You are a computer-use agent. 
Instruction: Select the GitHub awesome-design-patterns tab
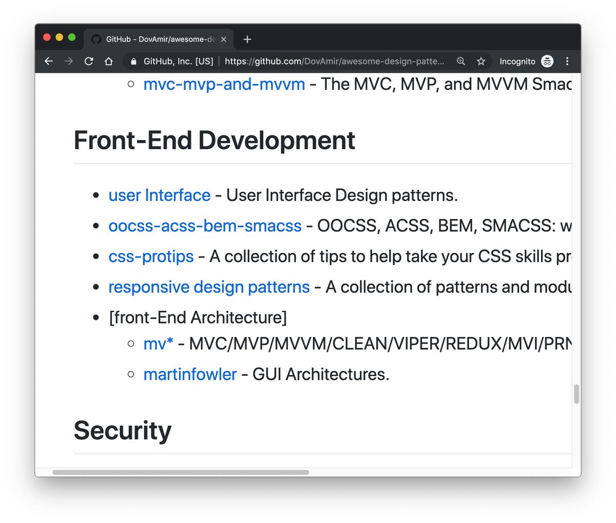(154, 39)
